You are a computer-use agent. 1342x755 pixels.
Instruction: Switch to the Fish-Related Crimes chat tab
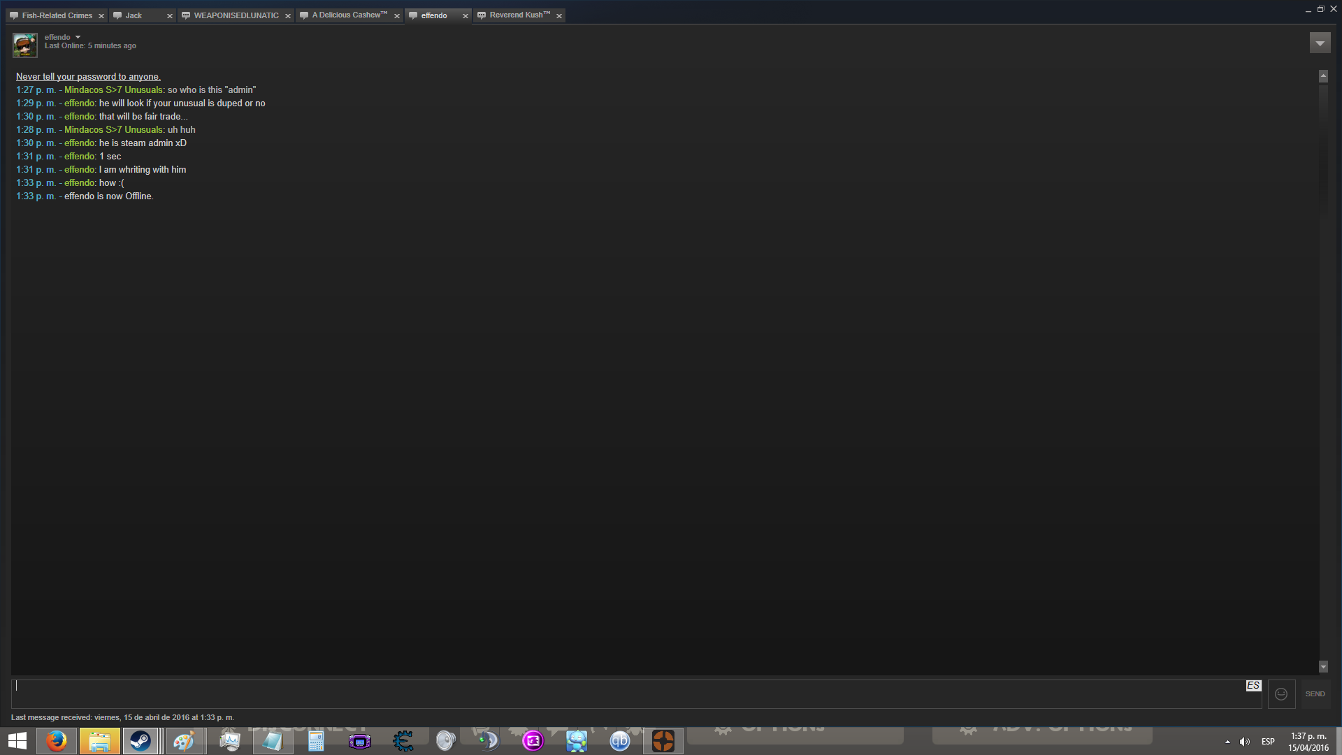pyautogui.click(x=57, y=15)
